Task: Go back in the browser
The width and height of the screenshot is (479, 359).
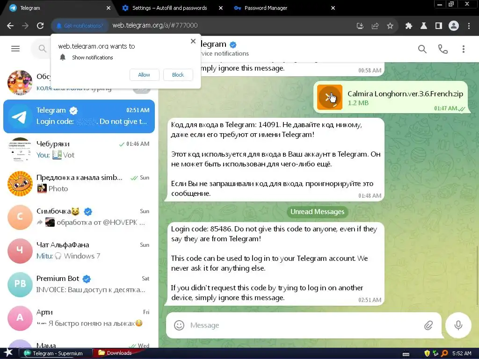Action: click(10, 26)
